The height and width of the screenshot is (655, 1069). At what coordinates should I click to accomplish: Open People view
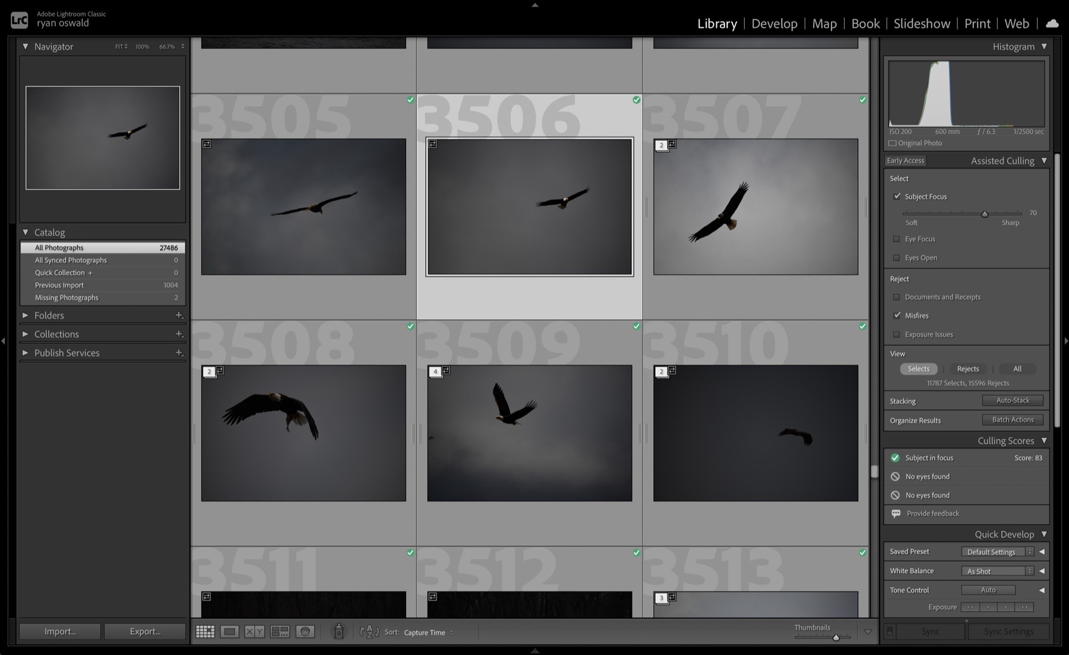tap(305, 632)
